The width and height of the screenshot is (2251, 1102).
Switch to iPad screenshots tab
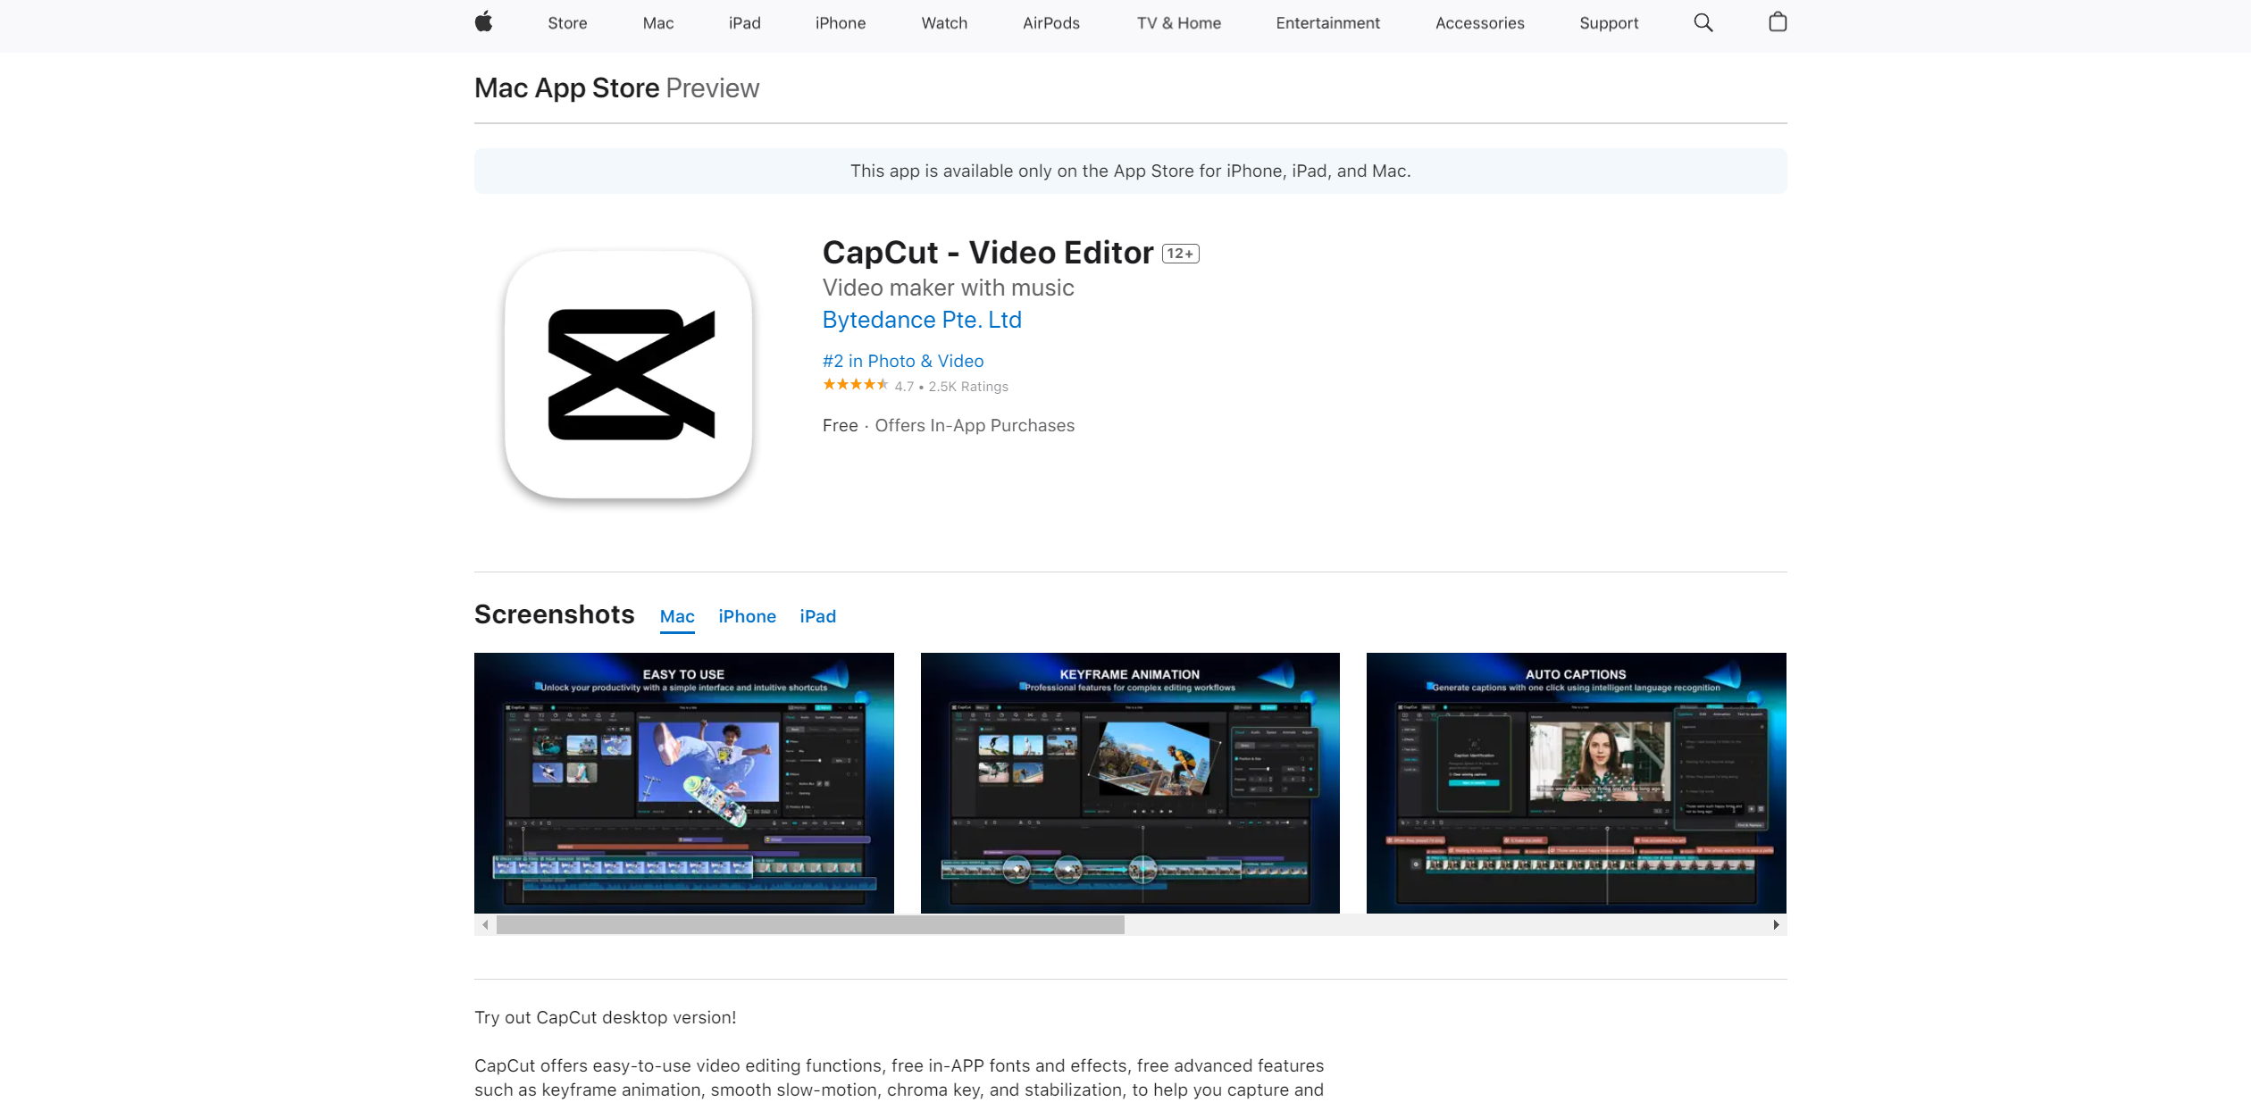817,616
